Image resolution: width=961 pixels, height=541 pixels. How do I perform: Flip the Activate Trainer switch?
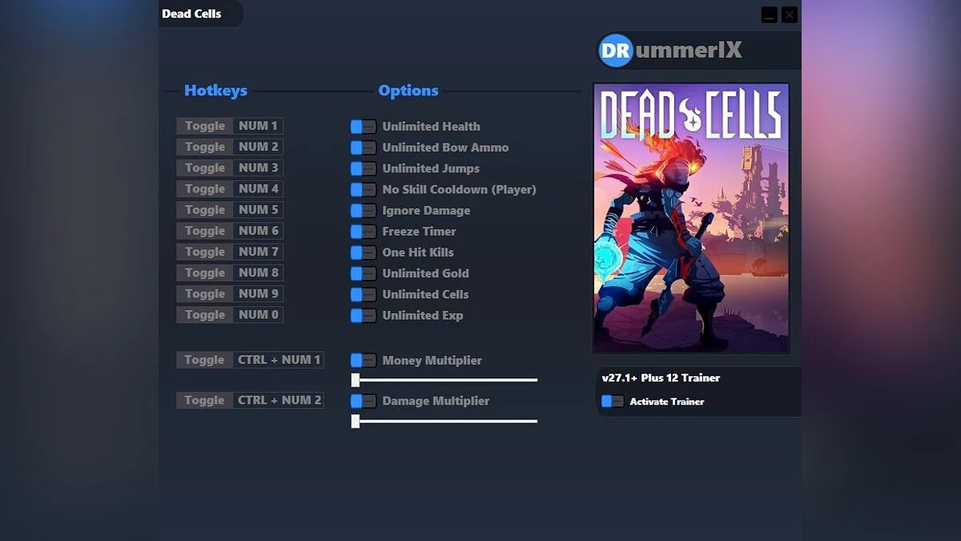pyautogui.click(x=612, y=401)
